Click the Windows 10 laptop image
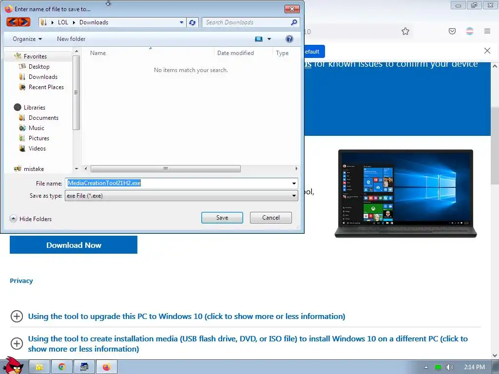 point(405,193)
